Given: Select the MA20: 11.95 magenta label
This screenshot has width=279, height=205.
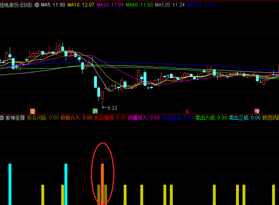Looking at the screenshot, I should pyautogui.click(x=110, y=5).
